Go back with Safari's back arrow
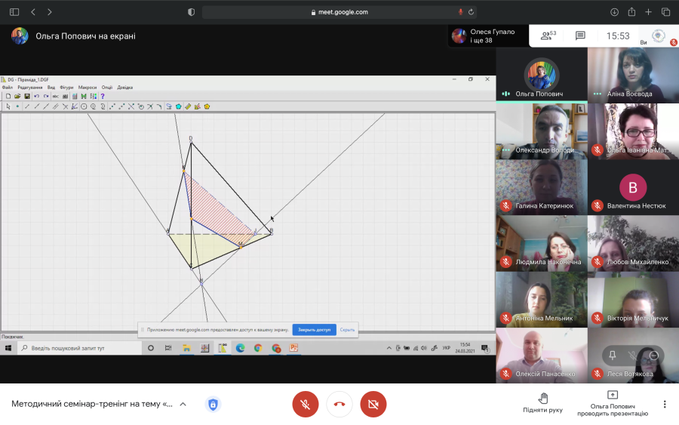Image resolution: width=679 pixels, height=425 pixels. [33, 12]
